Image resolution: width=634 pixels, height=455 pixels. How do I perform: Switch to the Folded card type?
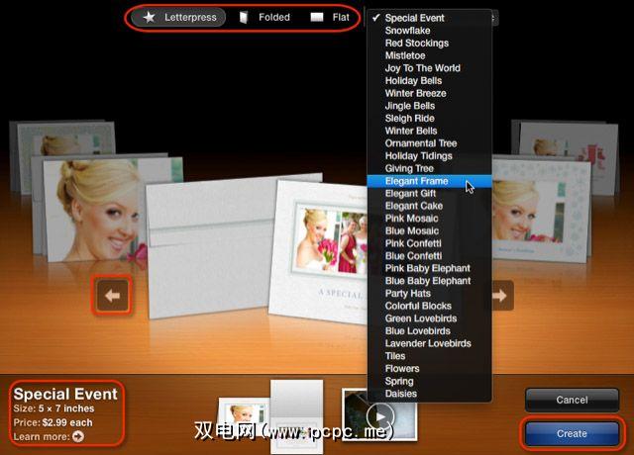[264, 18]
